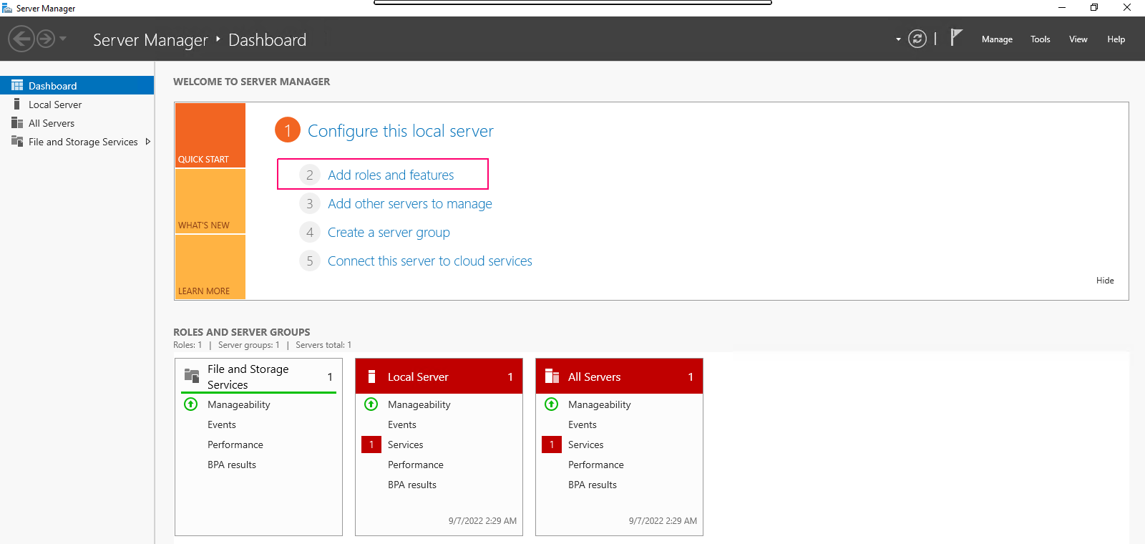Click Server Manager breadcrumb title
The image size is (1145, 544).
tap(150, 40)
